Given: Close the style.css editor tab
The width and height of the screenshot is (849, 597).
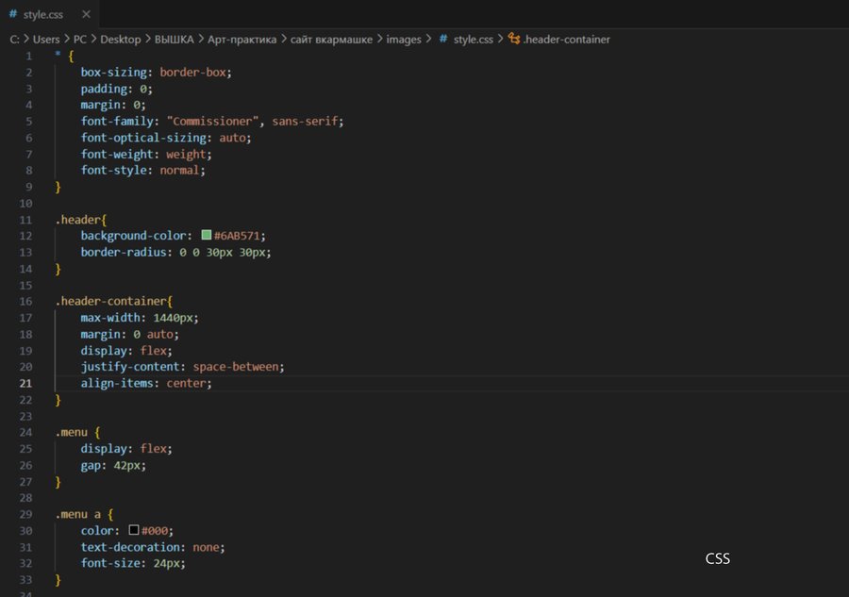Looking at the screenshot, I should pyautogui.click(x=87, y=14).
